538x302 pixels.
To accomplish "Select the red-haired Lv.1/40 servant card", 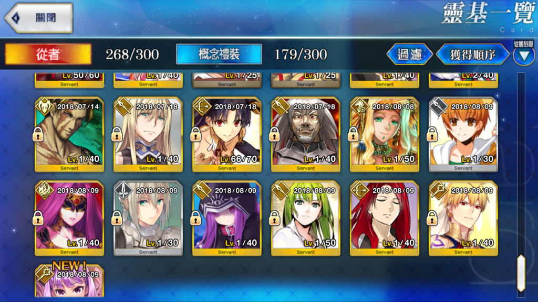I will click(x=384, y=219).
